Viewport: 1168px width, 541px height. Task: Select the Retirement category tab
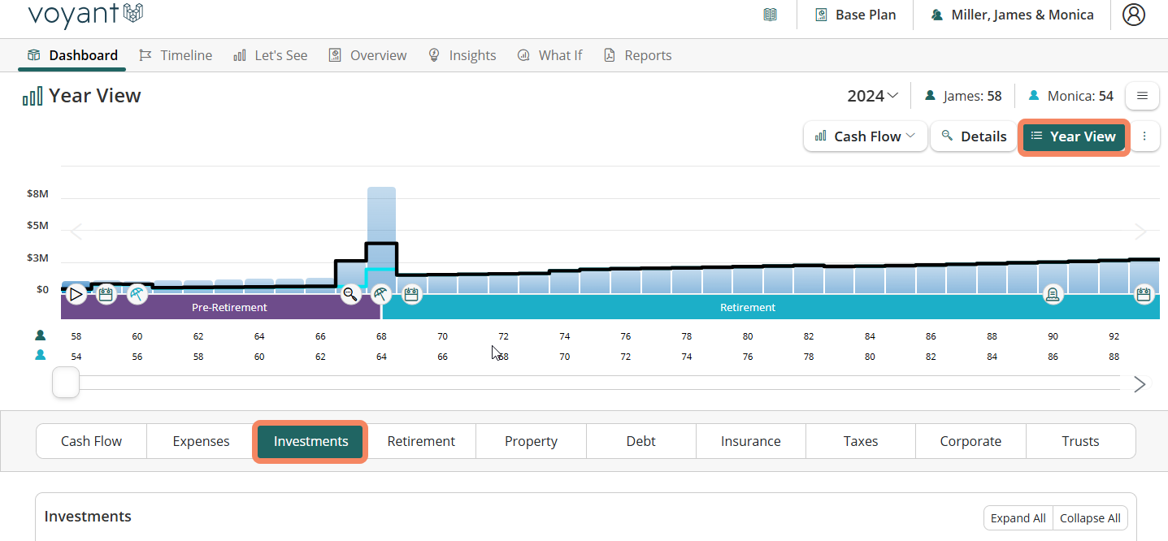click(421, 441)
